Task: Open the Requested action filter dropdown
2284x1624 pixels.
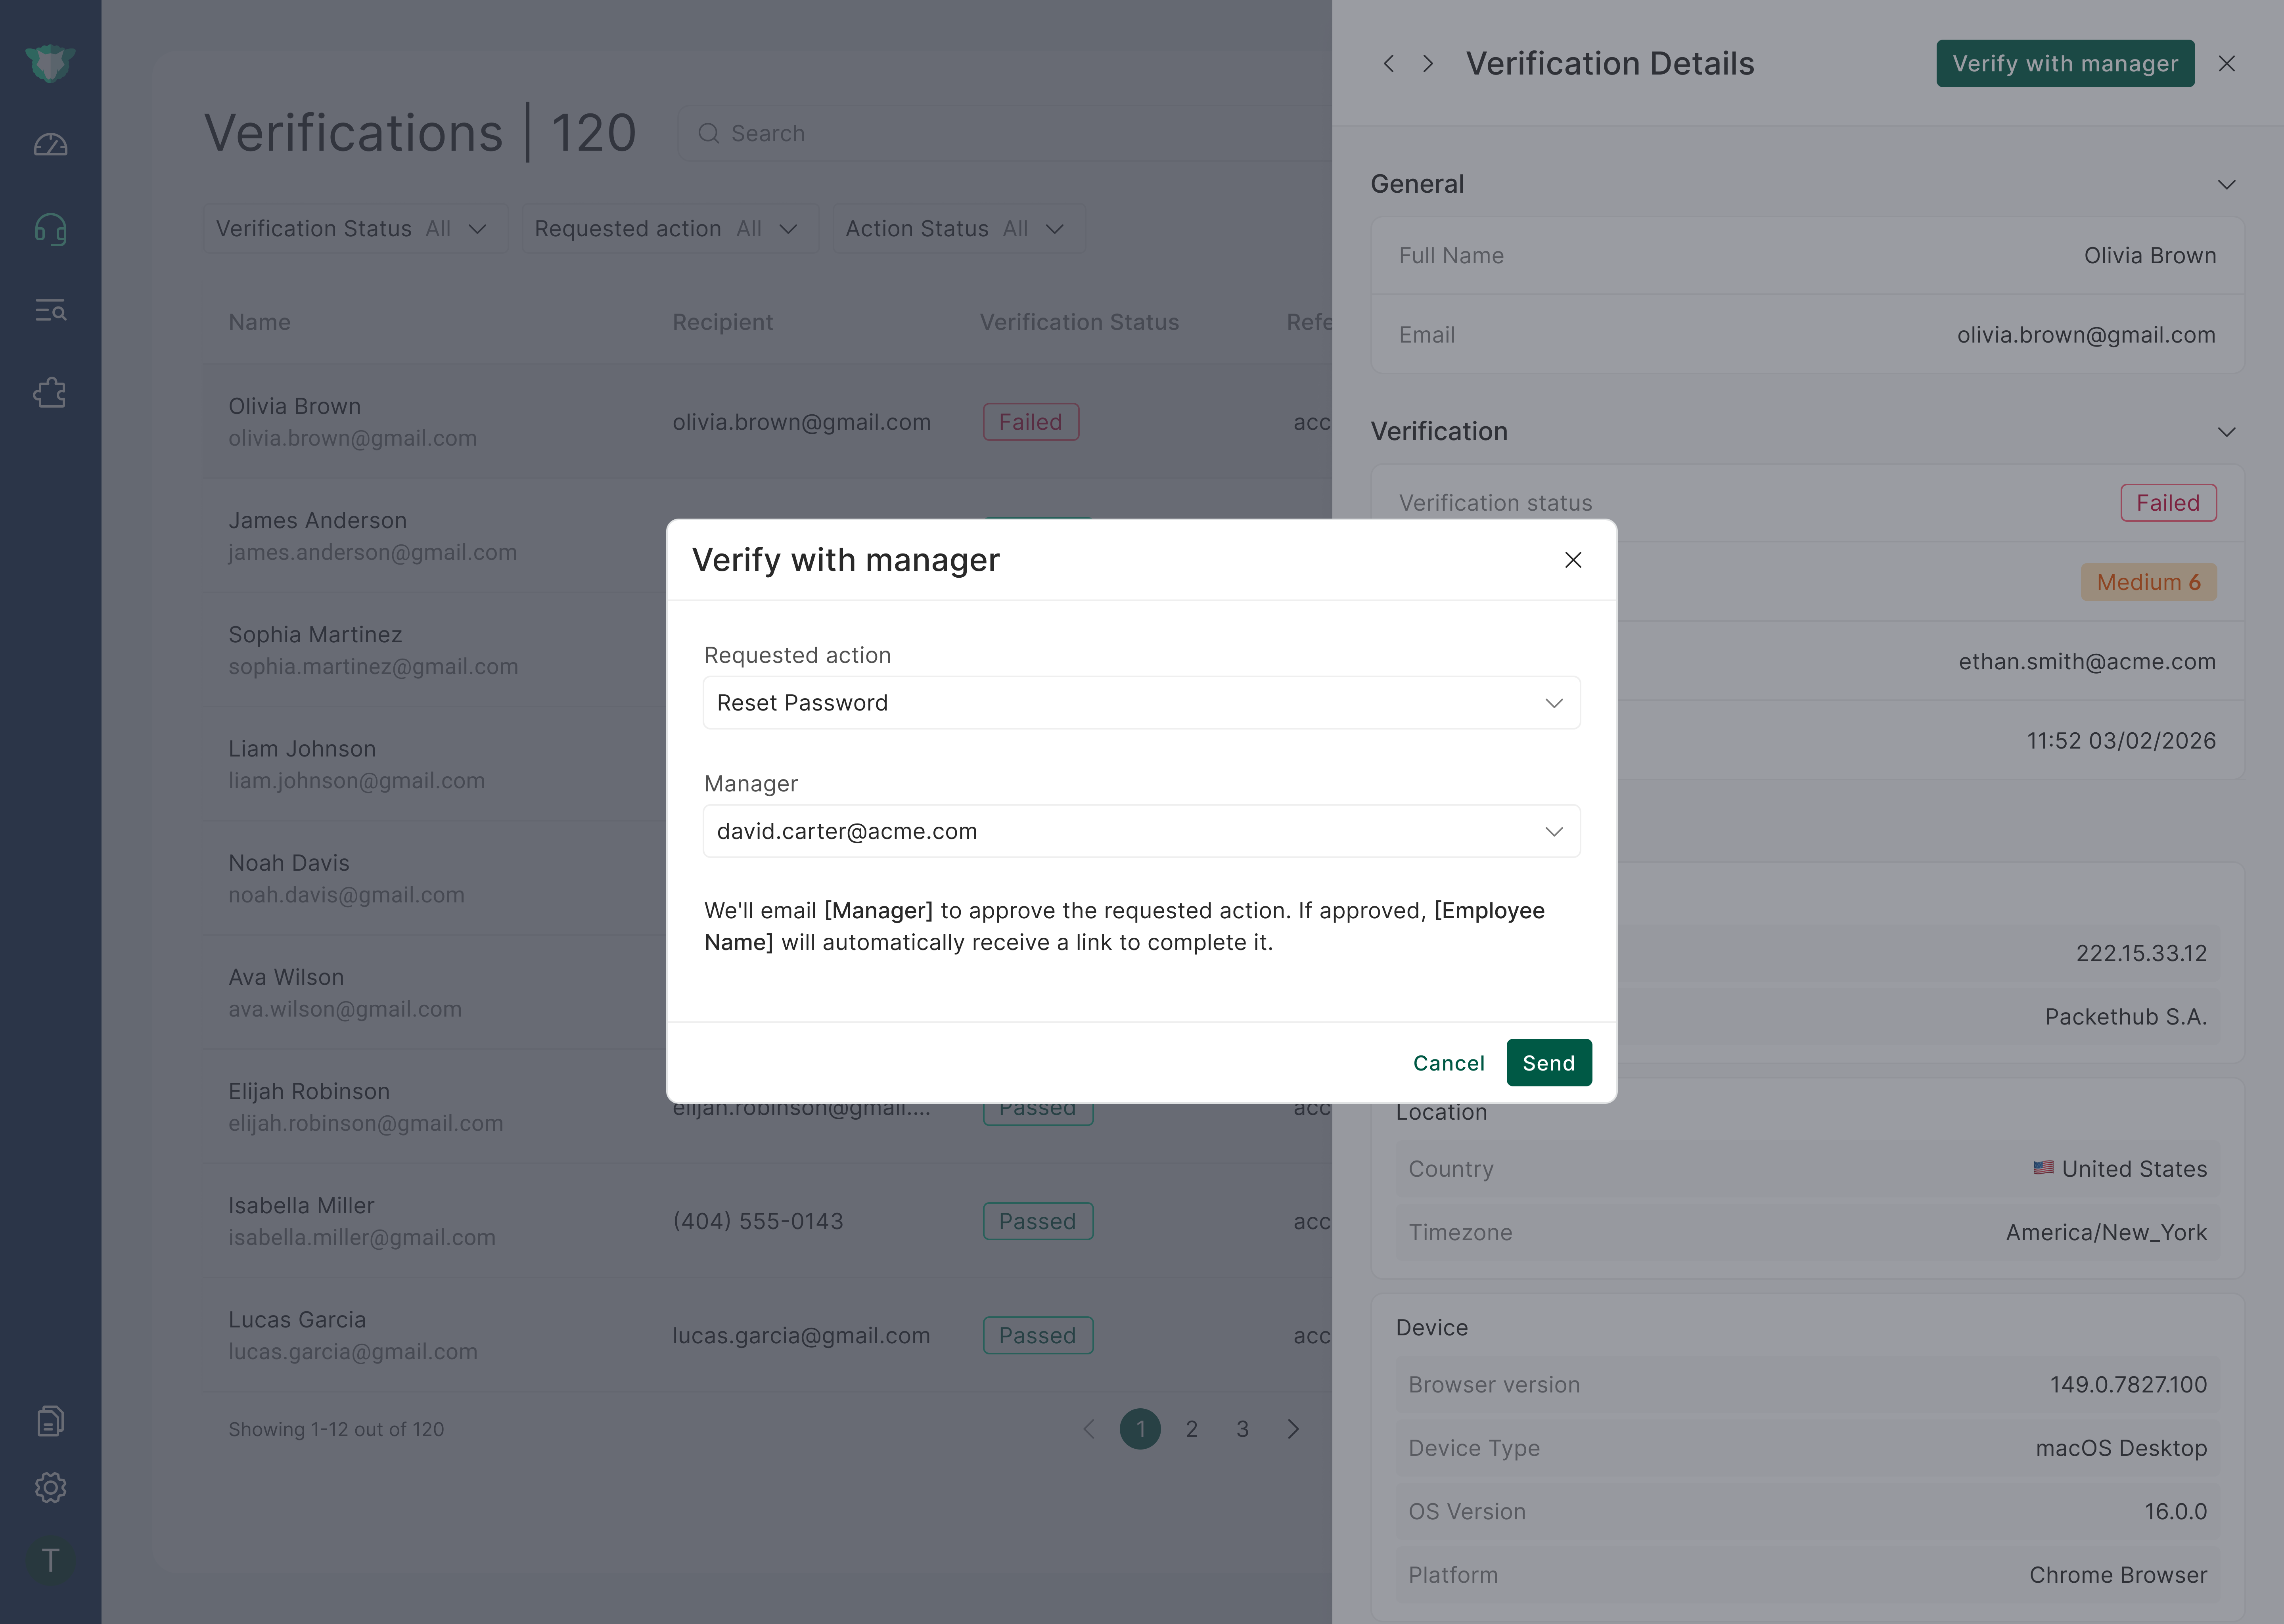Action: pos(670,229)
